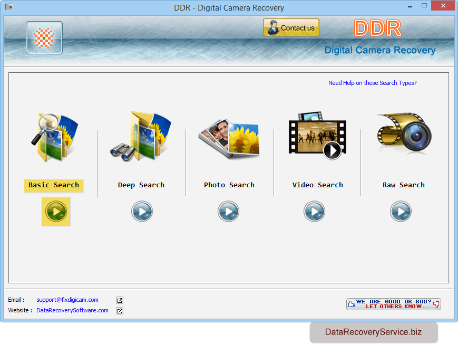Click the DDR logo text in the header
Image resolution: width=458 pixels, height=344 pixels.
click(378, 28)
